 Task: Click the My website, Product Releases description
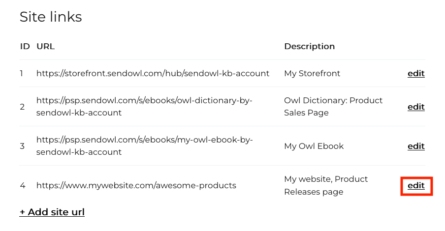326,185
